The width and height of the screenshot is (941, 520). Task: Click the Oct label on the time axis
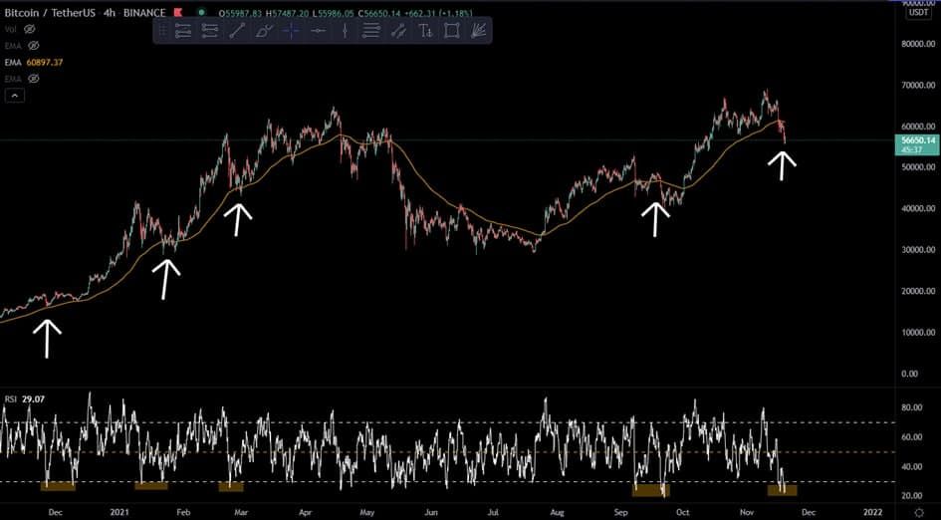point(682,512)
